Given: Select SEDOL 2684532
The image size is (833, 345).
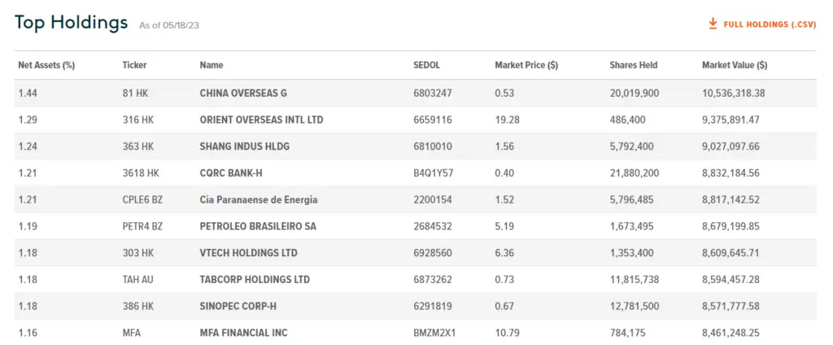Looking at the screenshot, I should [x=433, y=226].
